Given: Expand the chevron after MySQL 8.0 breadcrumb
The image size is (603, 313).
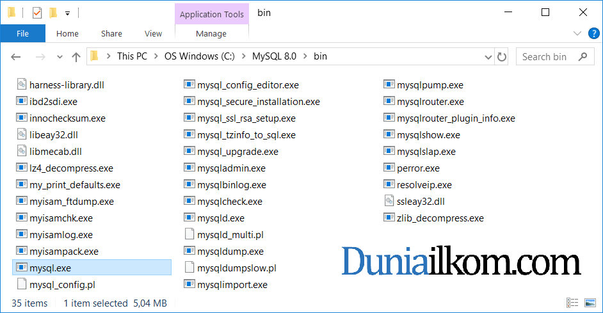Looking at the screenshot, I should (305, 56).
